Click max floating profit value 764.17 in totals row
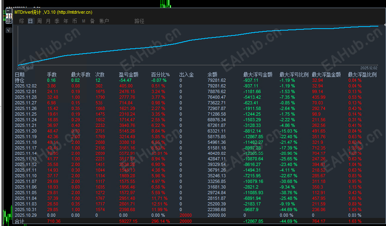 pos(318,221)
